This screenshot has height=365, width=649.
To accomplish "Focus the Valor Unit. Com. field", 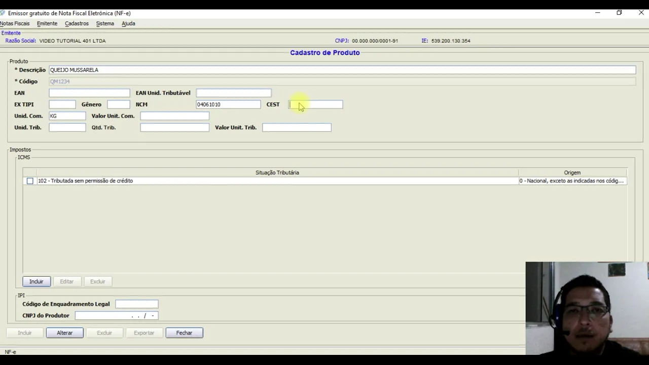I will [x=174, y=116].
